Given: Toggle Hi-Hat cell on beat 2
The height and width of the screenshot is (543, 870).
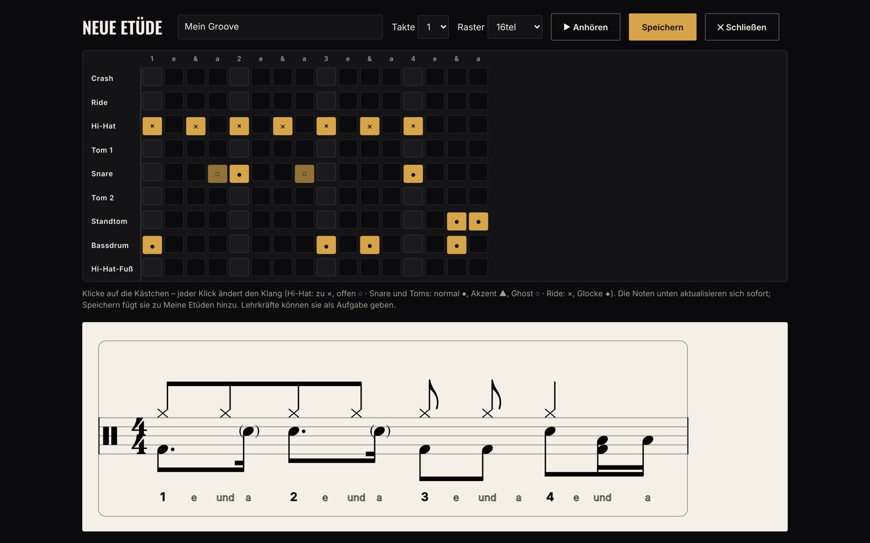Looking at the screenshot, I should click(239, 126).
